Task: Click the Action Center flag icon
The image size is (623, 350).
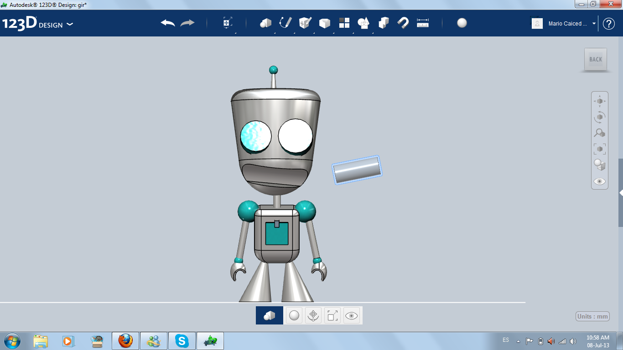Action: point(530,341)
